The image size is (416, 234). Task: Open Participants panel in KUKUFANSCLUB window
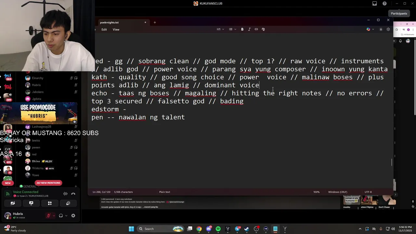point(399,13)
